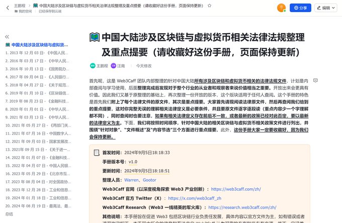This screenshot has height=223, width=342.
Task: Open https://web3caff.com/zh/ link
Action: click(x=236, y=189)
